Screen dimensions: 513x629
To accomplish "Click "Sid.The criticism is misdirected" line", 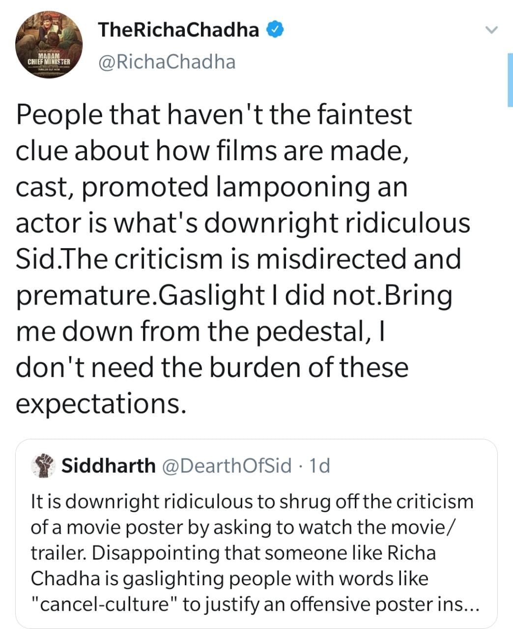I will [x=238, y=259].
